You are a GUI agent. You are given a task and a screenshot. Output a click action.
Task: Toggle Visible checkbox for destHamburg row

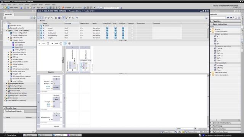pyautogui.click(x=123, y=35)
